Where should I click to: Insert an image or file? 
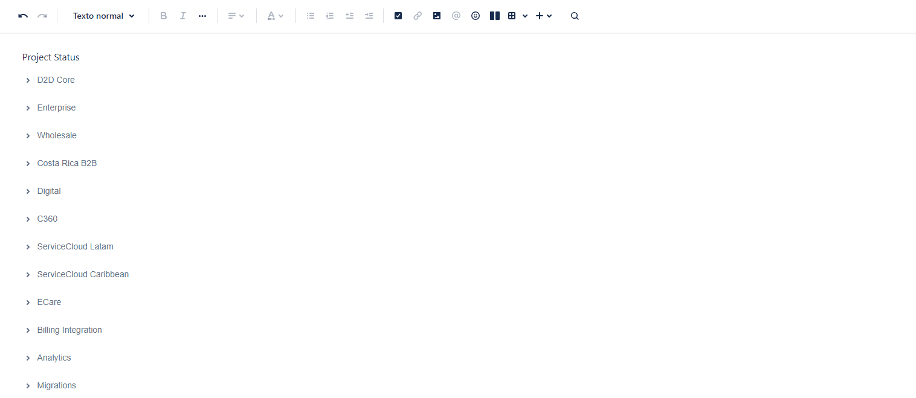point(437,16)
